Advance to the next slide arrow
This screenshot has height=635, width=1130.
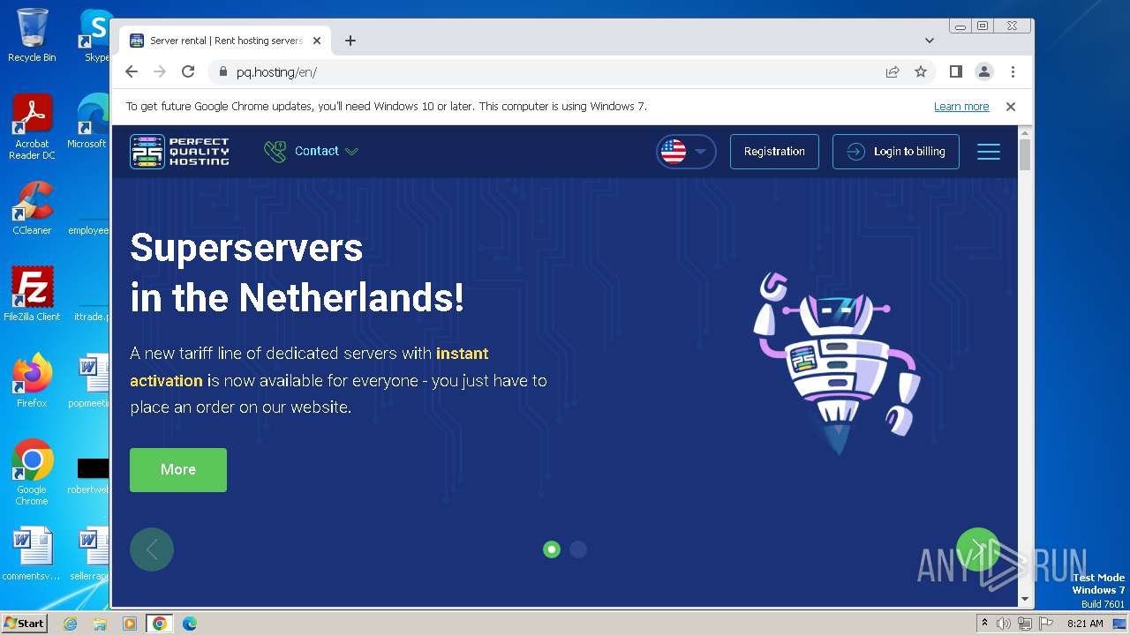click(978, 549)
